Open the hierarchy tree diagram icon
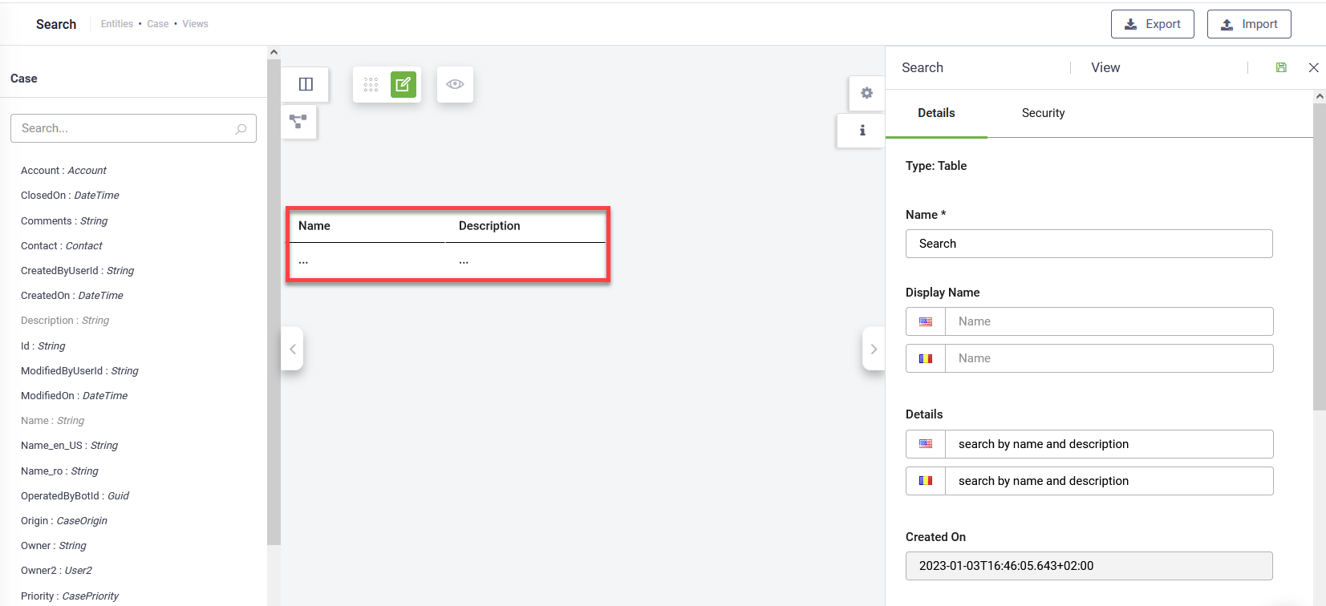This screenshot has width=1326, height=606. pyautogui.click(x=298, y=122)
